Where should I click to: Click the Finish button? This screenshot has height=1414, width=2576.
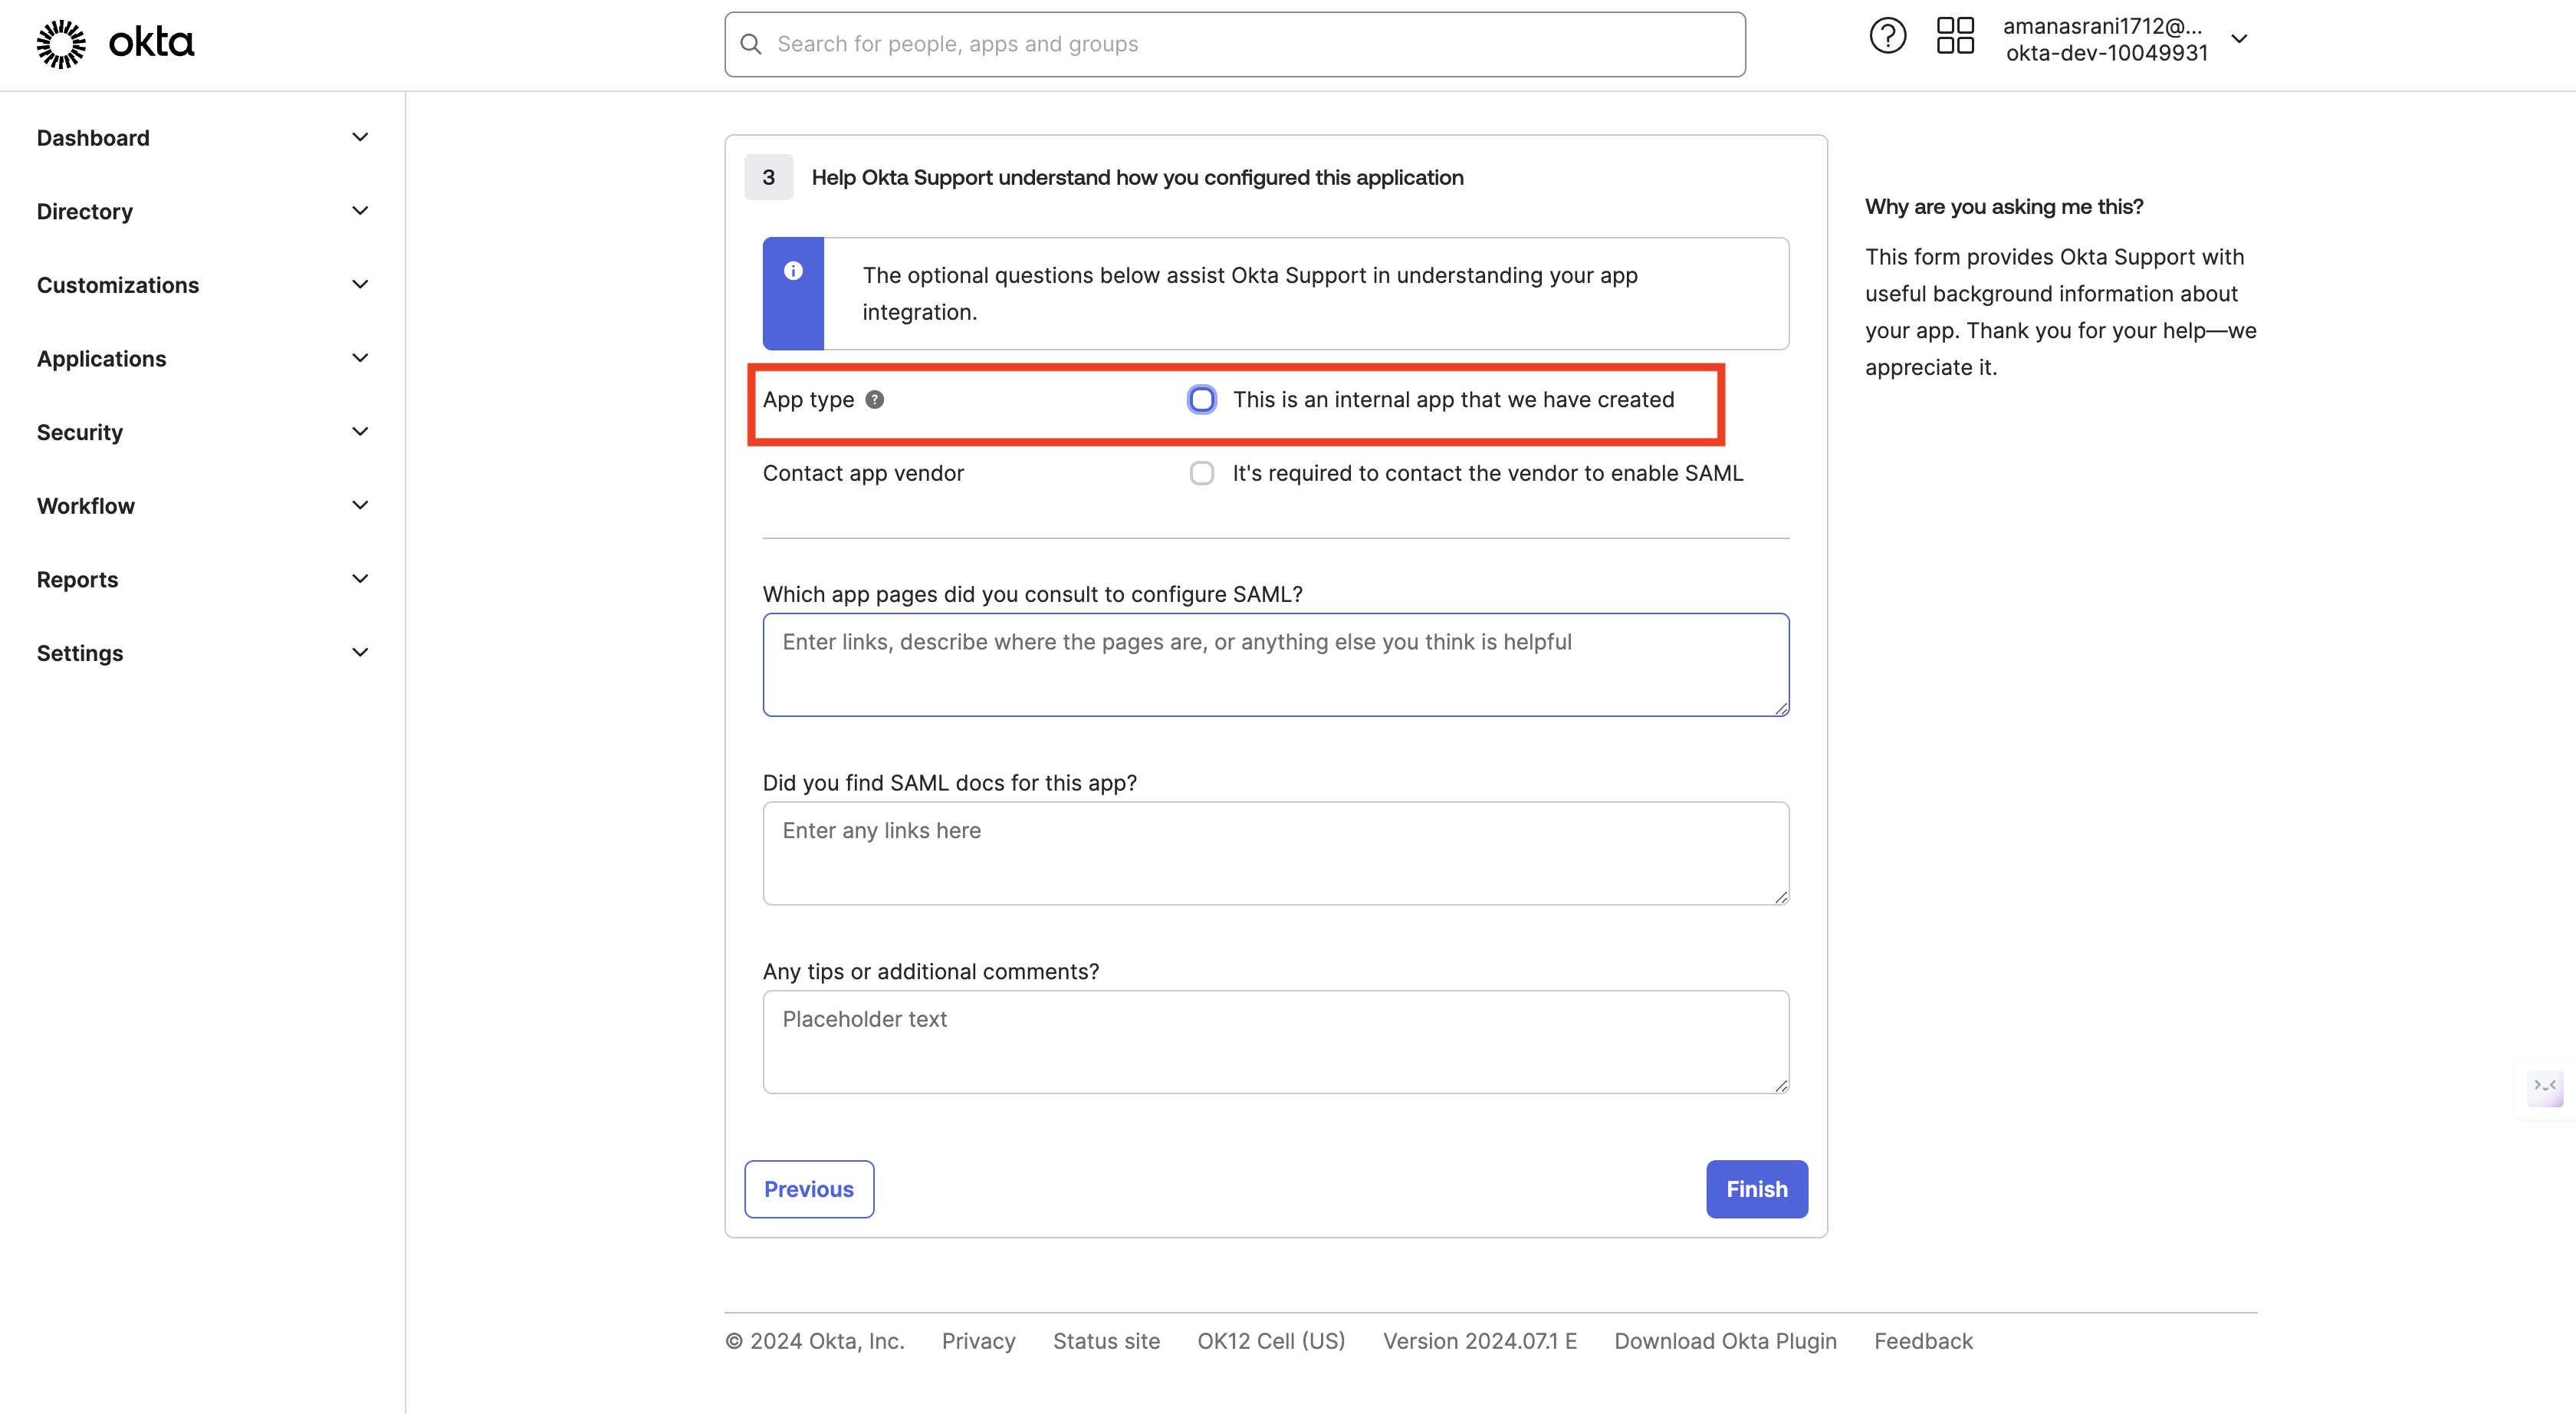1756,1189
